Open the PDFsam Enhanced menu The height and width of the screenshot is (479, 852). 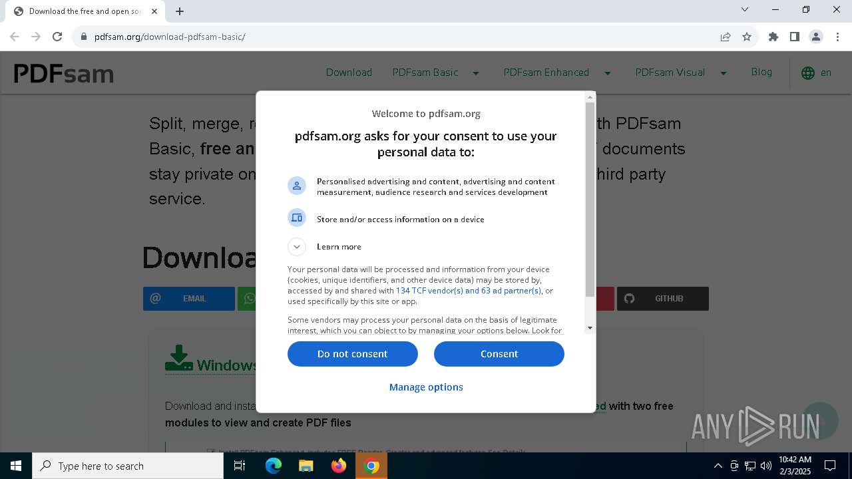click(x=546, y=73)
